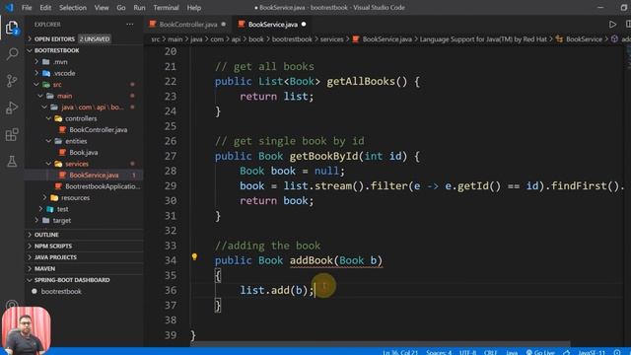Click line and column indicator in status bar
This screenshot has width=631, height=355.
(400, 352)
